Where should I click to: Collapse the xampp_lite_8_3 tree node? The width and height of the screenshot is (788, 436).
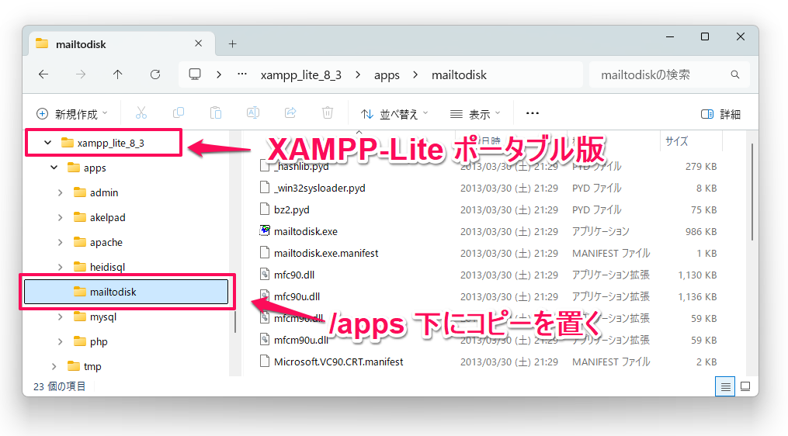tap(47, 143)
